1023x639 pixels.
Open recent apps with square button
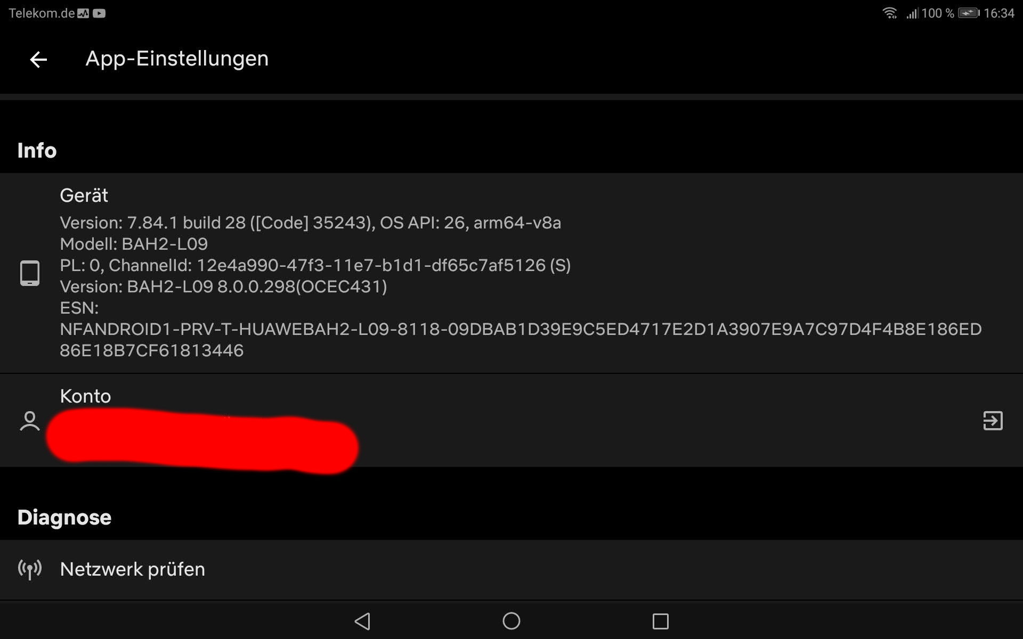click(x=661, y=621)
